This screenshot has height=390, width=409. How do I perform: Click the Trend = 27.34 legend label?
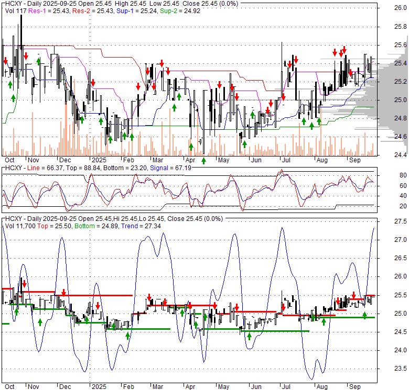click(141, 226)
